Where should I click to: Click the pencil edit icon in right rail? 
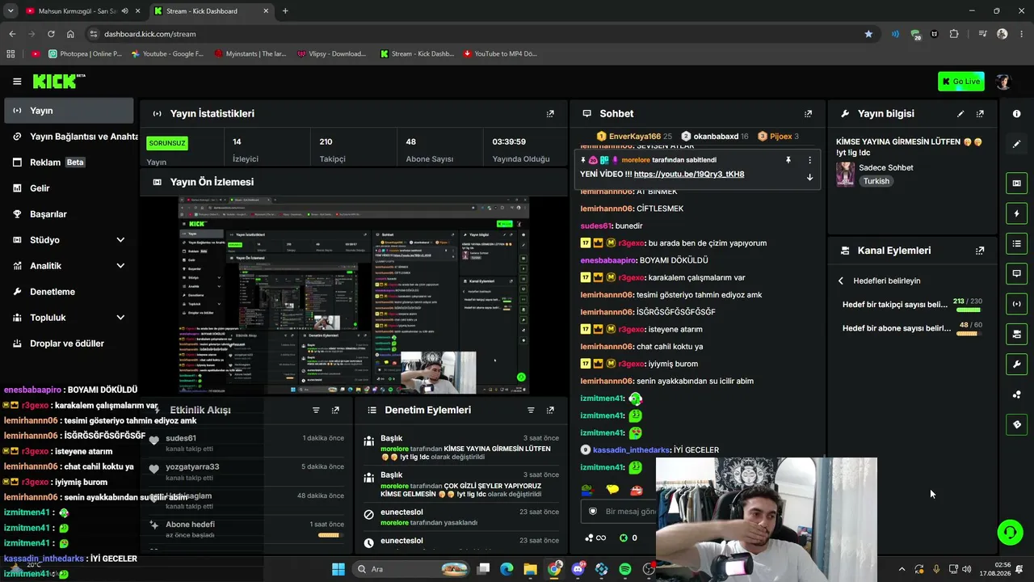click(1017, 144)
